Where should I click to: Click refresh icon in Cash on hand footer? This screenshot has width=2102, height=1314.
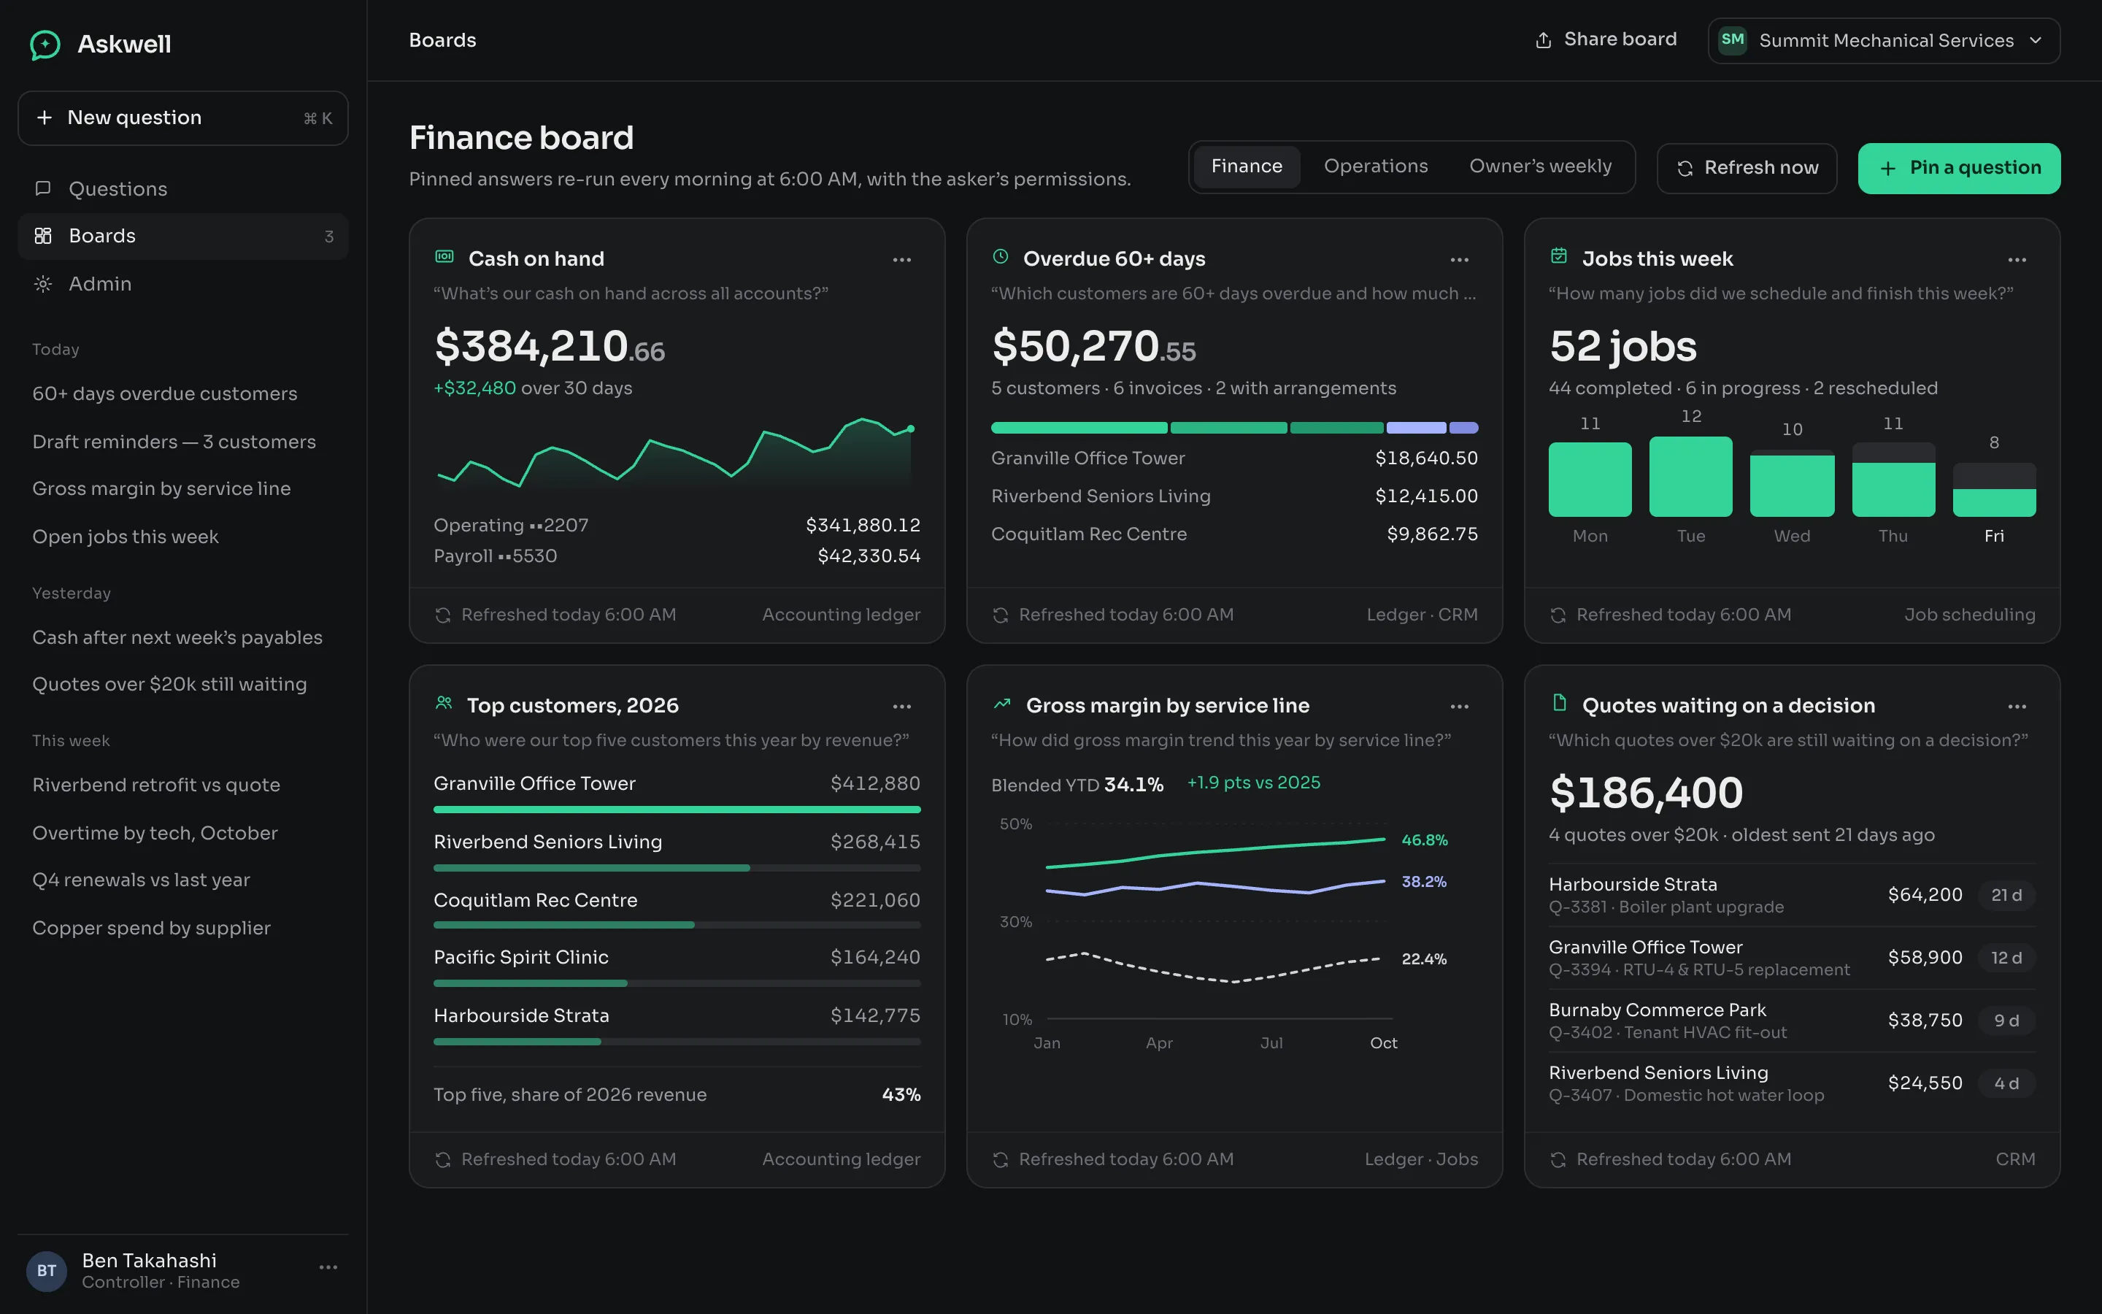pyautogui.click(x=443, y=615)
